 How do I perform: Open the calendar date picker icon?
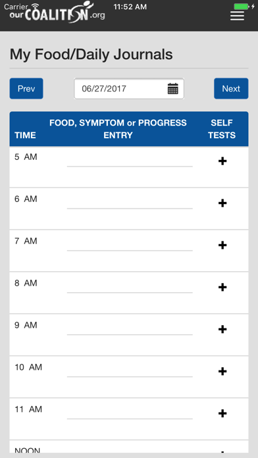(173, 88)
